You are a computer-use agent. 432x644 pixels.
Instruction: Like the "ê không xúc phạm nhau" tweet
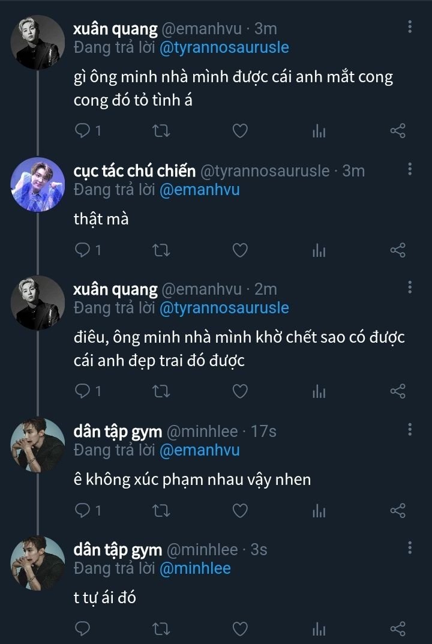(x=240, y=511)
